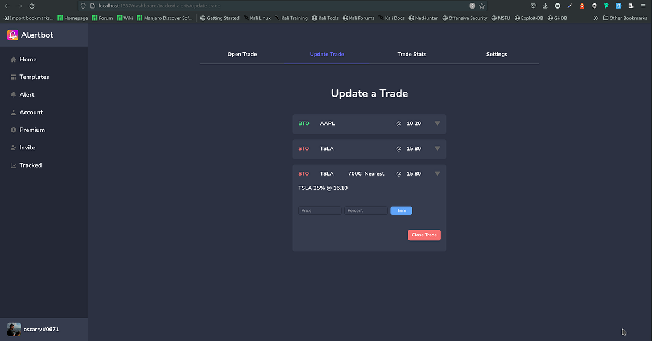Click the gear extension icon in toolbar
652x341 pixels.
(594, 6)
